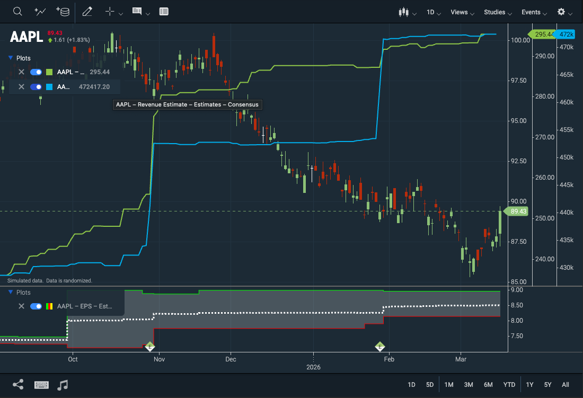
Task: Click the blue color swatch in Plots legend
Action: point(49,87)
